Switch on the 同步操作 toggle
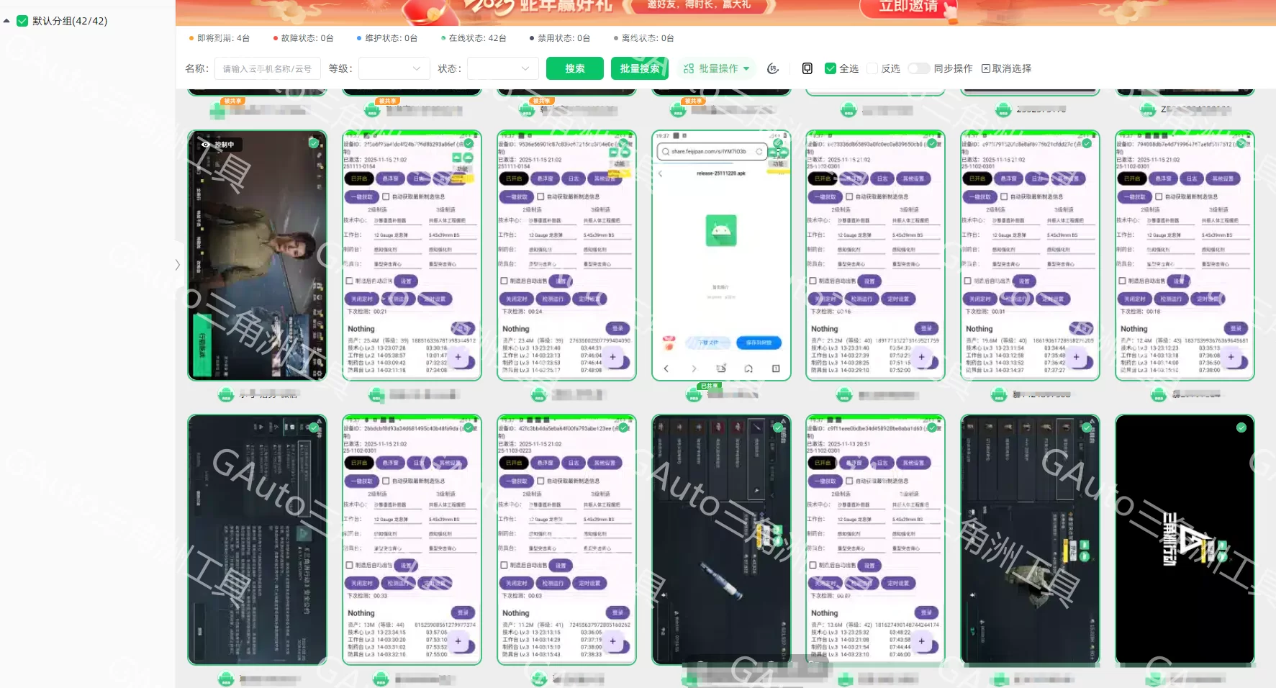 click(919, 68)
